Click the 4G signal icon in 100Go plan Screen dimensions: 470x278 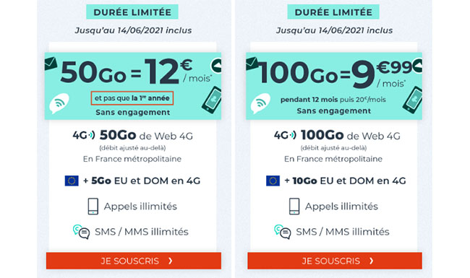click(285, 135)
